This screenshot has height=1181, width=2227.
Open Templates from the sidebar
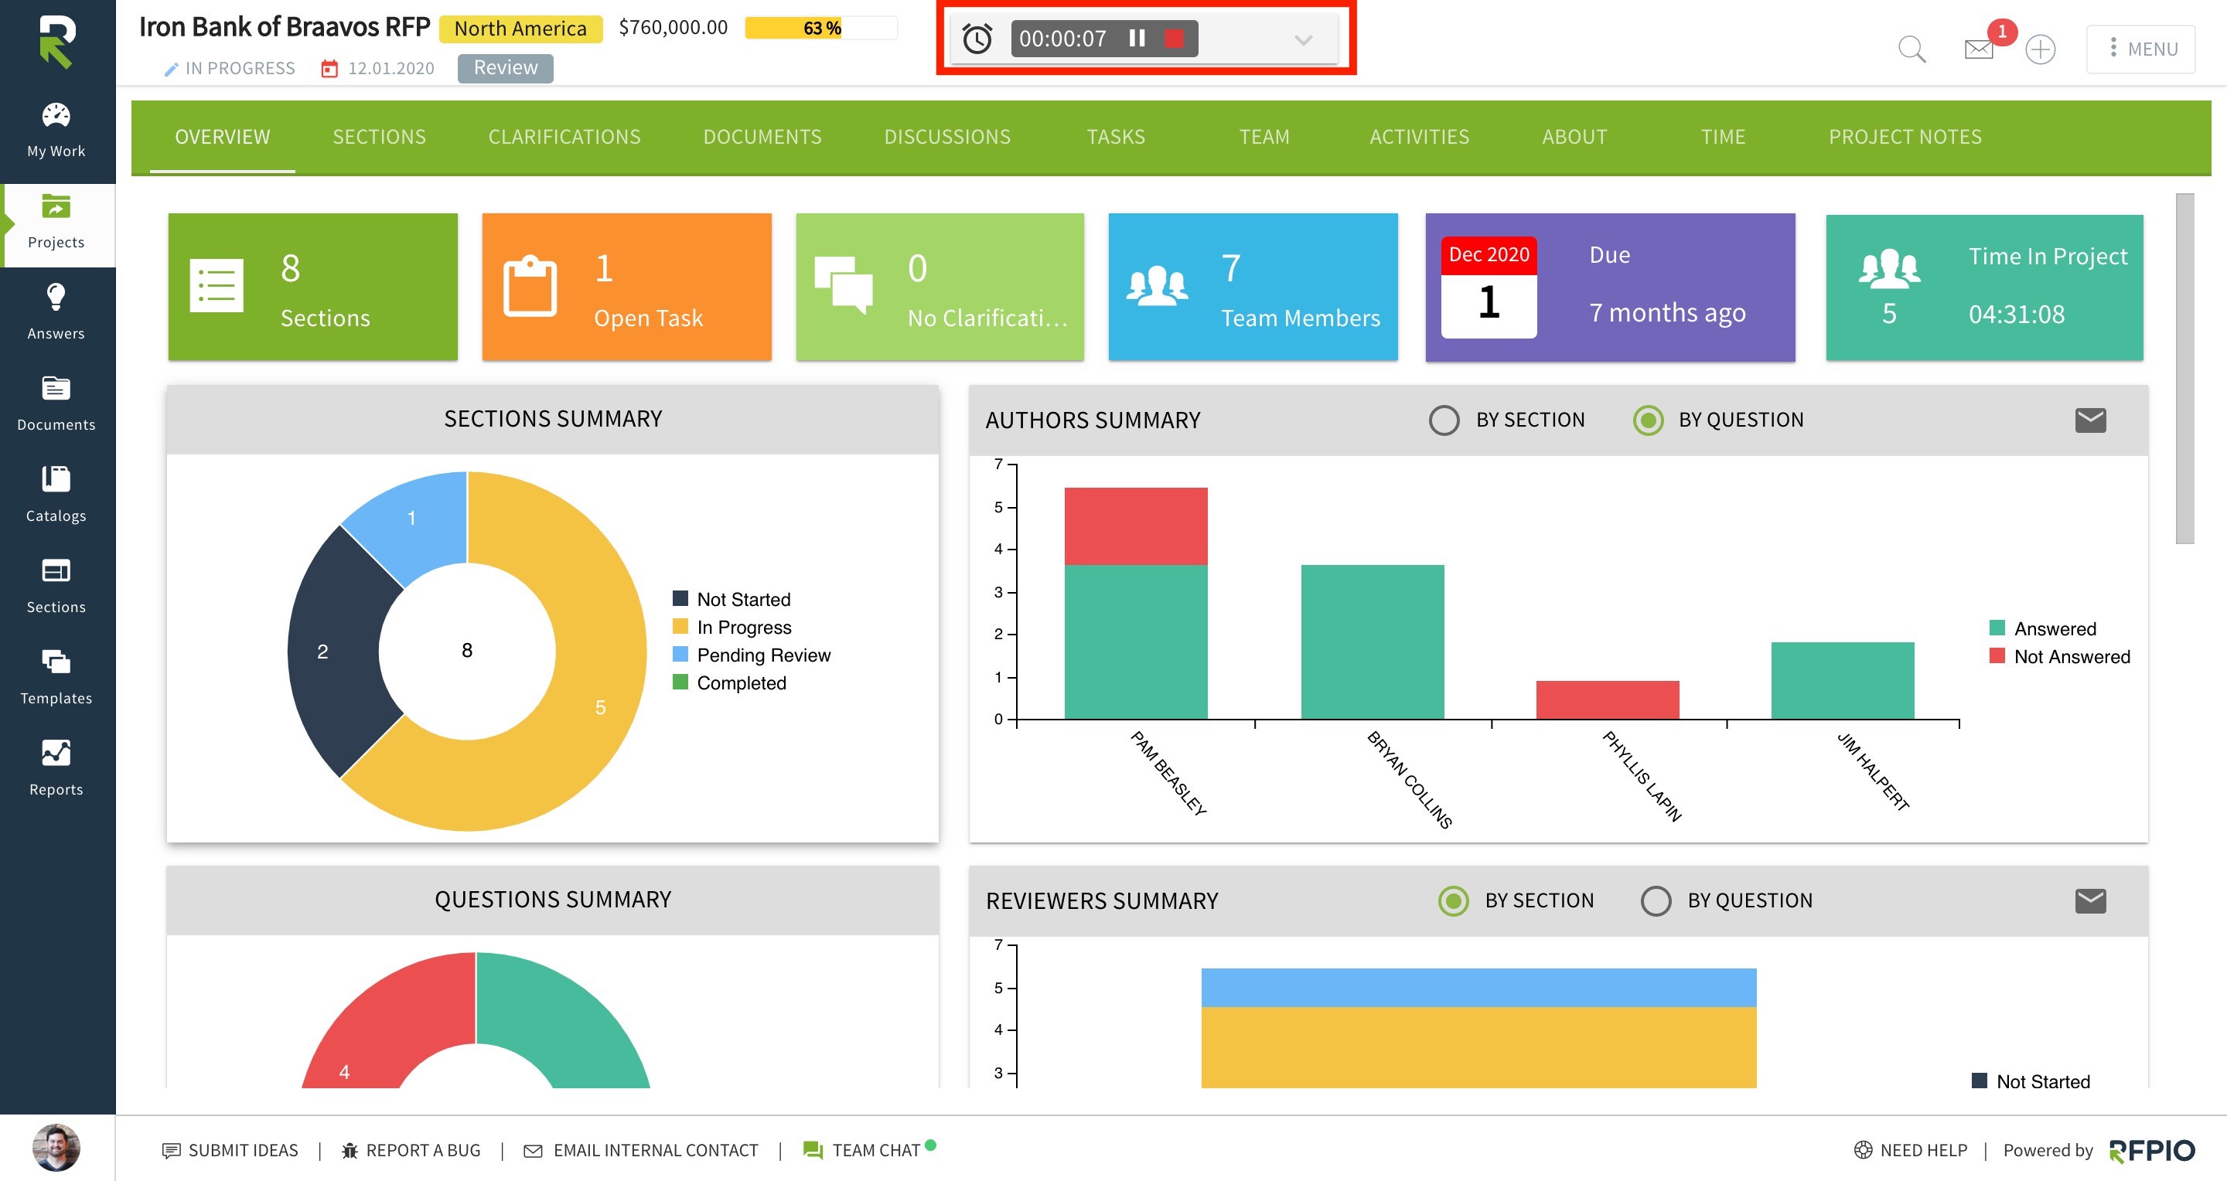point(56,677)
